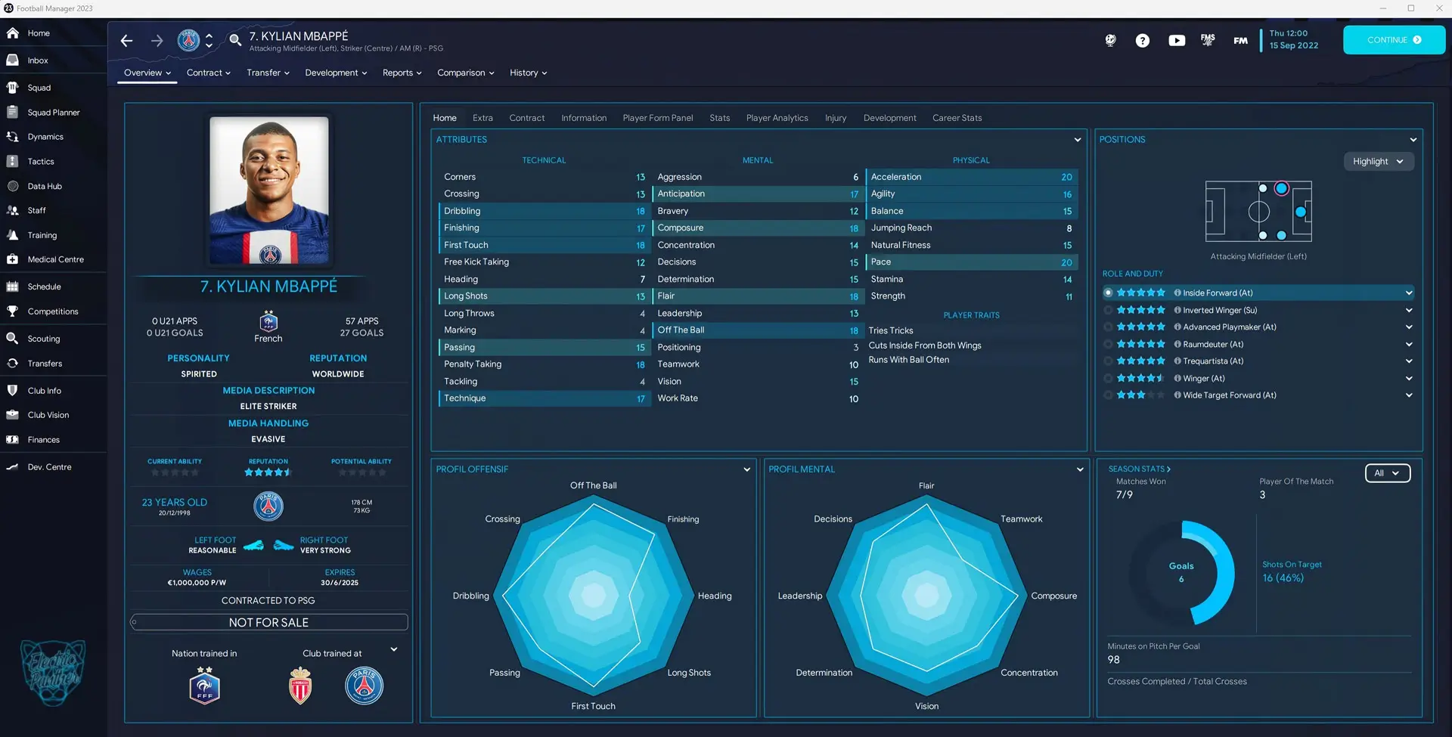Open Competitions trophy icon
The width and height of the screenshot is (1452, 737).
[x=13, y=311]
